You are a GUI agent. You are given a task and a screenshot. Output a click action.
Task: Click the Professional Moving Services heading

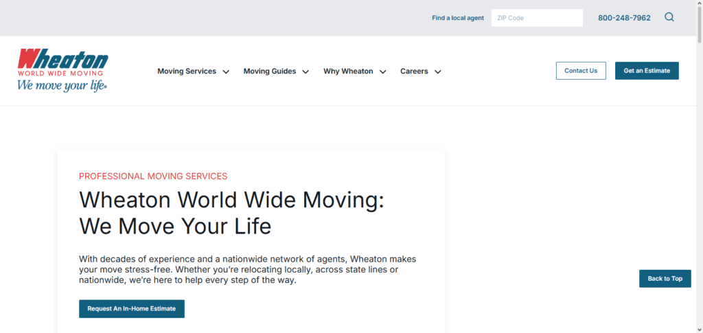(153, 176)
